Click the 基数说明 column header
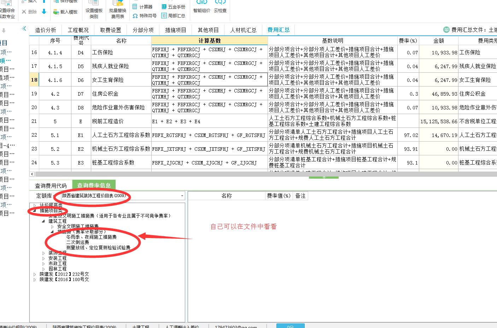The width and height of the screenshot is (497, 328). (x=332, y=41)
